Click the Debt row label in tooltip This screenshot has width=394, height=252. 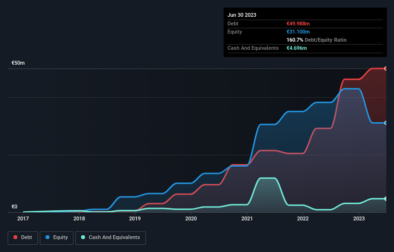(x=233, y=23)
